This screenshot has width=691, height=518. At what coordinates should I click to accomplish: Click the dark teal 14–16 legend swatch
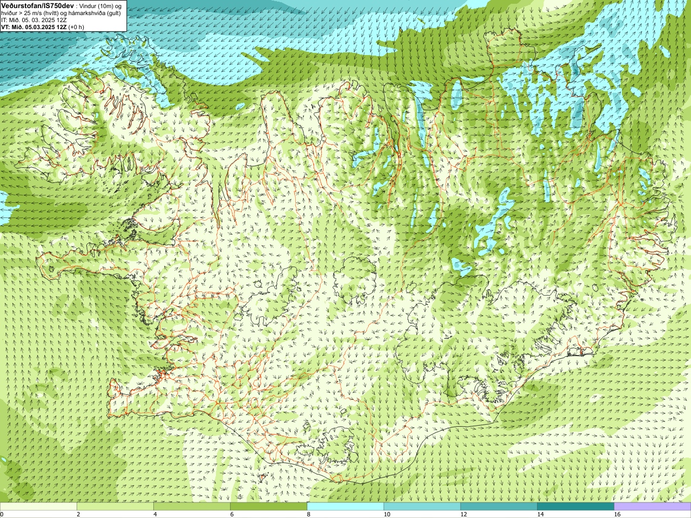[x=576, y=507]
